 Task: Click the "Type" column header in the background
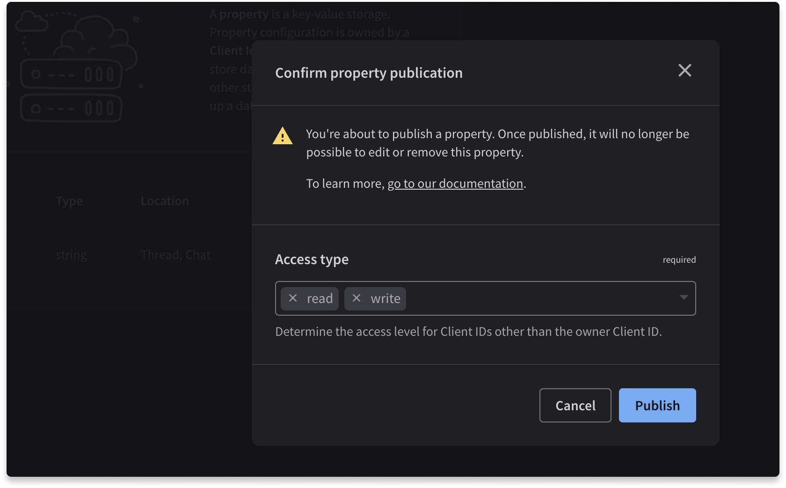(x=69, y=200)
